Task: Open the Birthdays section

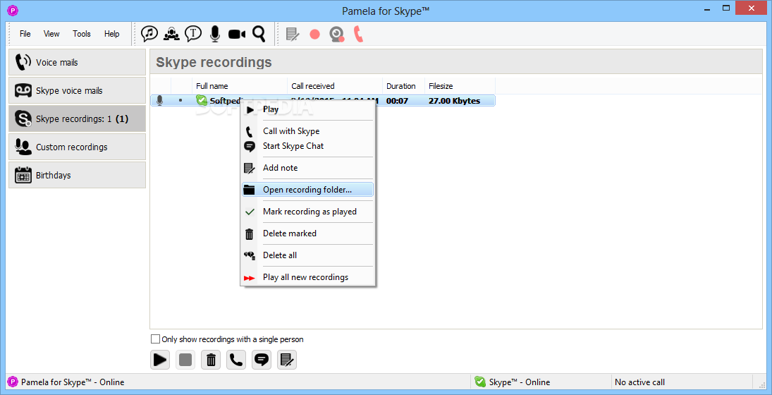Action: (x=78, y=175)
